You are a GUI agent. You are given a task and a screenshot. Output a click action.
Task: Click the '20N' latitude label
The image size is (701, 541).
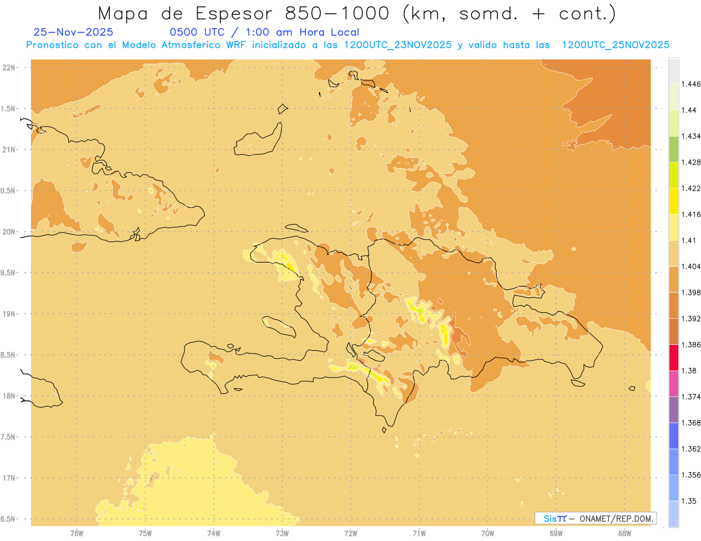coord(9,232)
